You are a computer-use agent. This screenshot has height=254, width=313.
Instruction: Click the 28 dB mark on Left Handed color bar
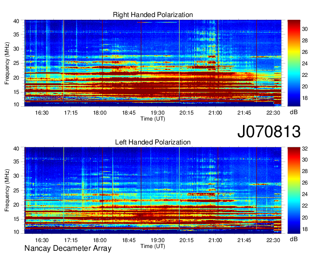click(305, 171)
